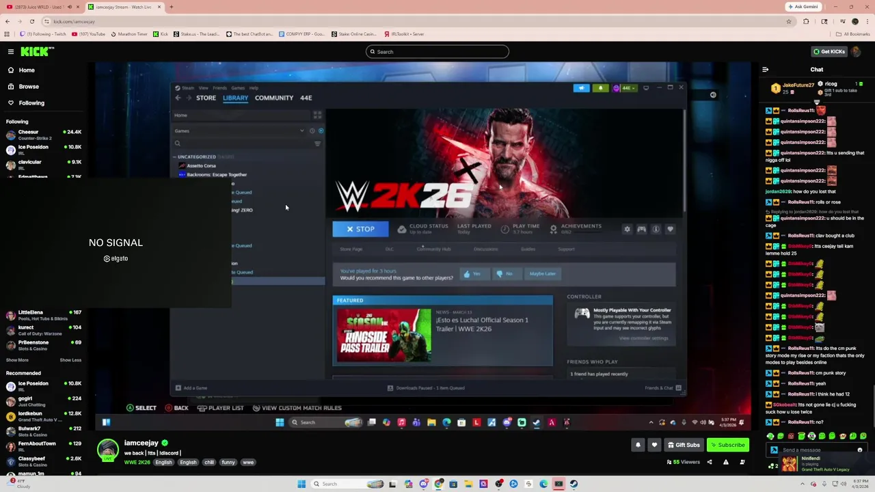This screenshot has height=492, width=875.
Task: Open the taskbar clock showing 6:37 PM
Action: [859, 484]
